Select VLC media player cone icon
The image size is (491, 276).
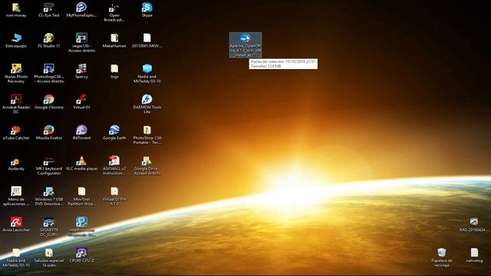81,161
